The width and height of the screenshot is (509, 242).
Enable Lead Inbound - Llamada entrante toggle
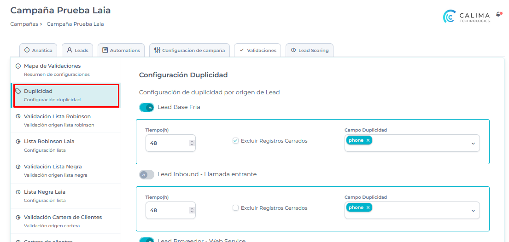coord(146,174)
